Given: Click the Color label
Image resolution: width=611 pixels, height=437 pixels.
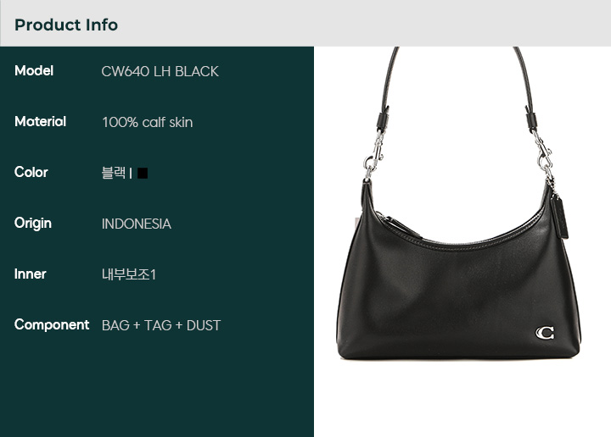Looking at the screenshot, I should tap(31, 172).
